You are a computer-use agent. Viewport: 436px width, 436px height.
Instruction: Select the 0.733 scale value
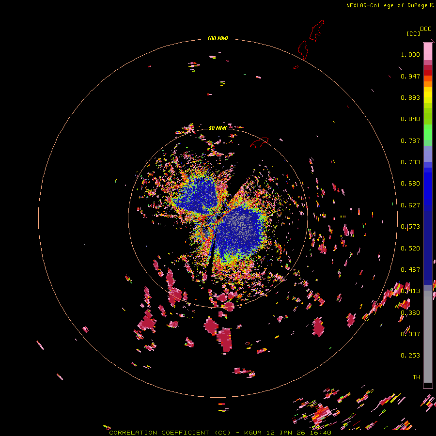point(410,162)
